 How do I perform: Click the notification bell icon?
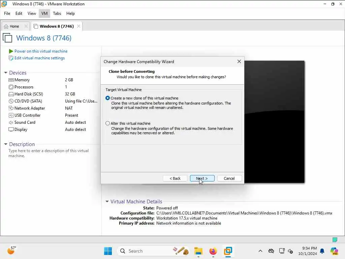point(322,251)
